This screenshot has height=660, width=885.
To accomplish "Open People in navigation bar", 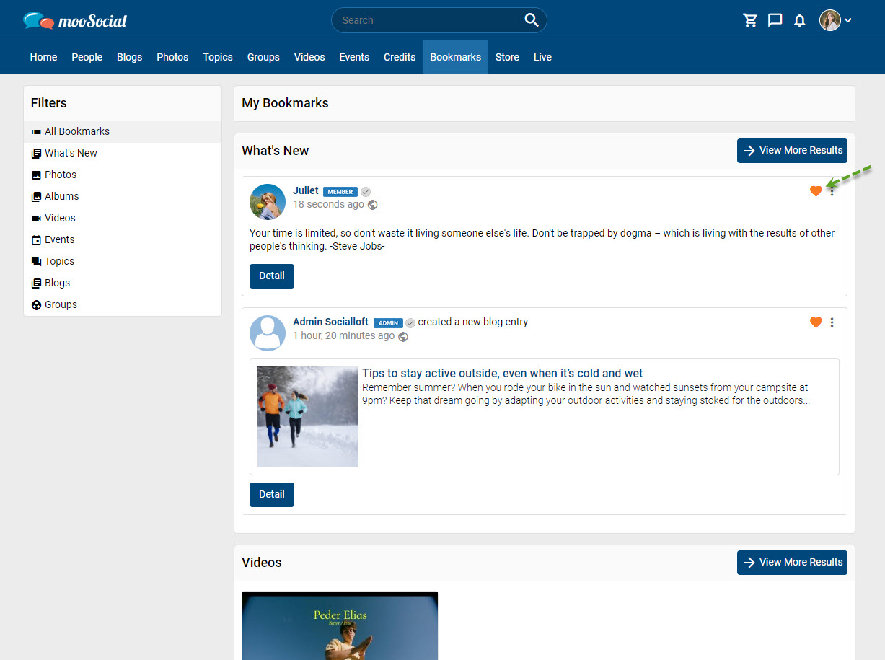I will point(87,57).
